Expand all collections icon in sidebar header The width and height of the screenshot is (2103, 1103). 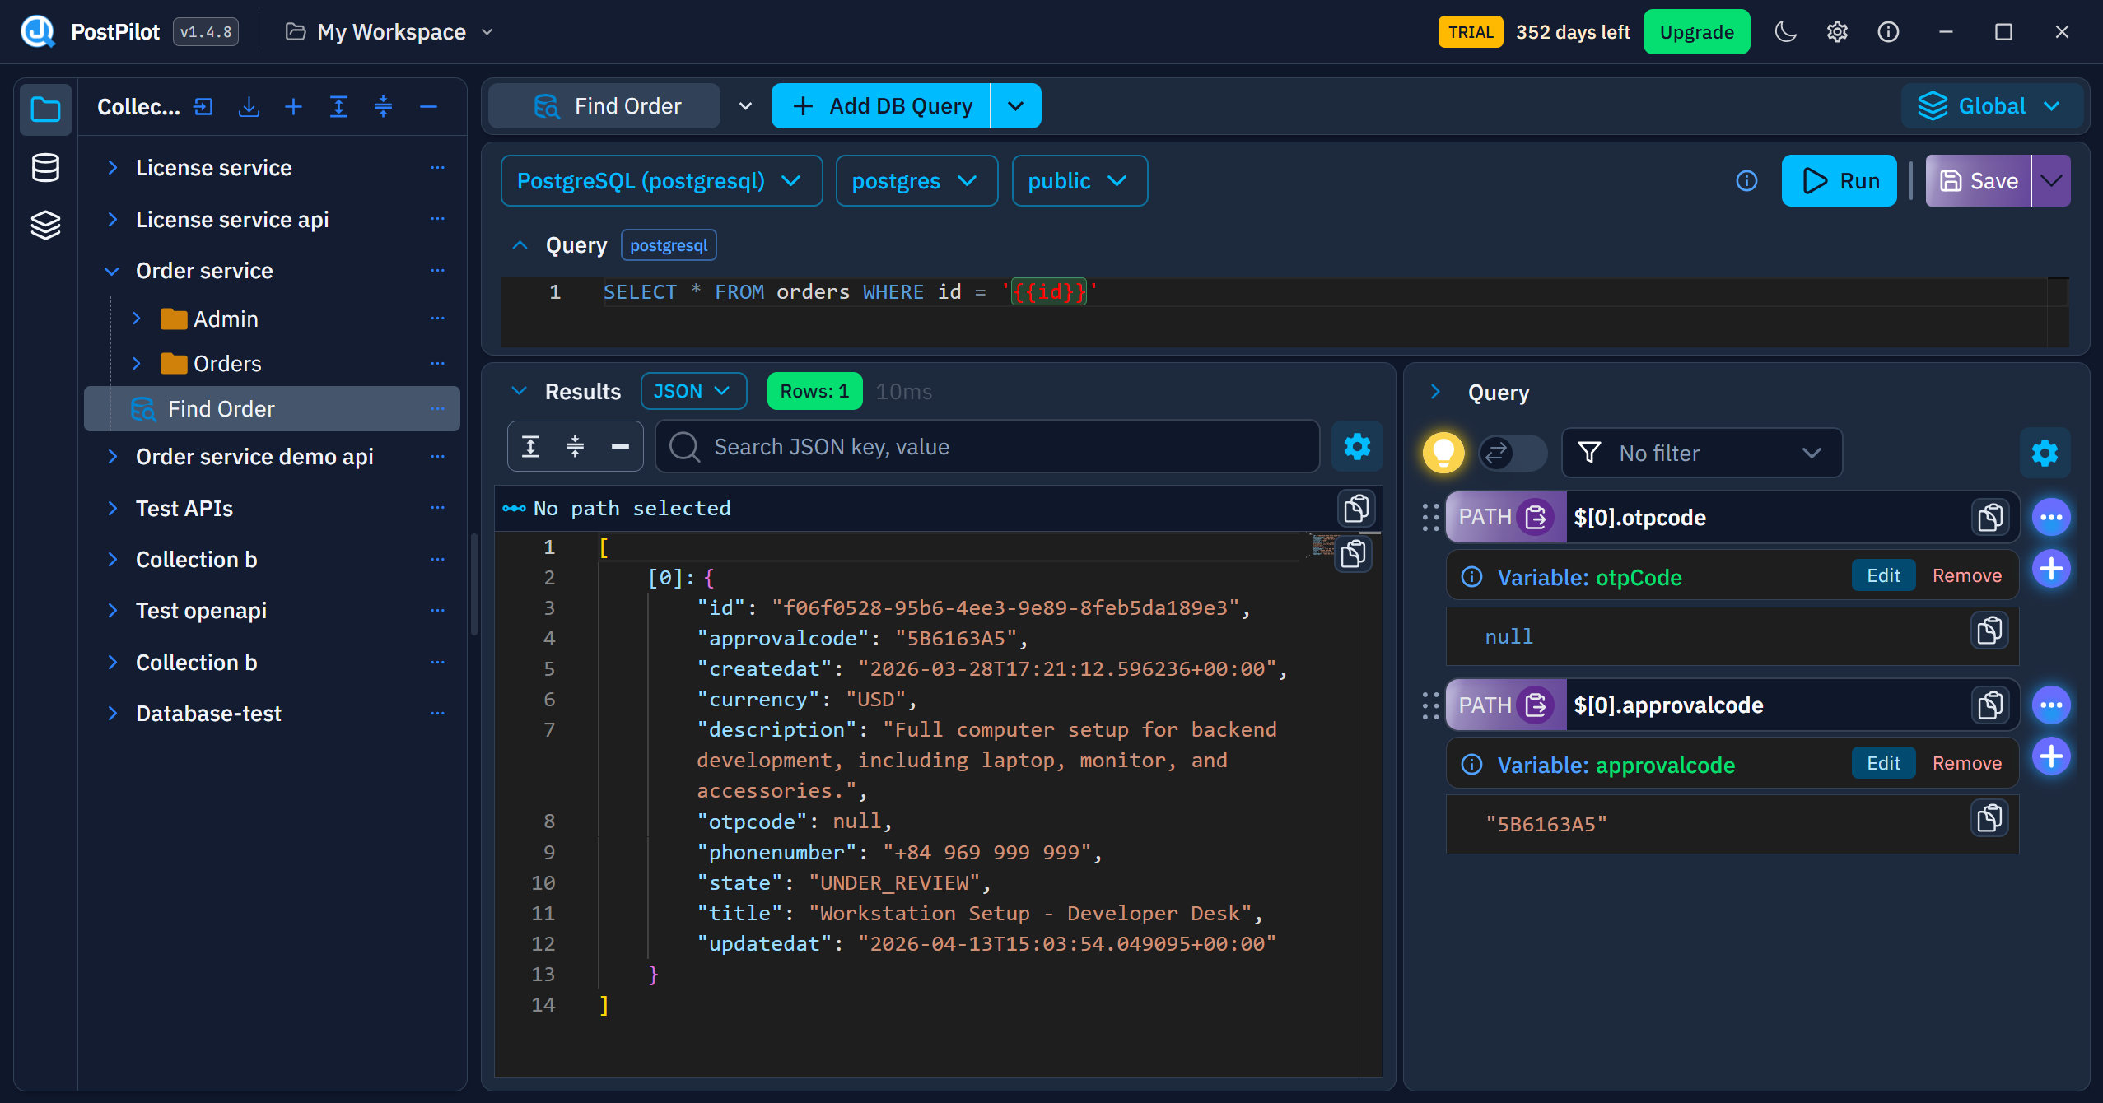point(338,106)
